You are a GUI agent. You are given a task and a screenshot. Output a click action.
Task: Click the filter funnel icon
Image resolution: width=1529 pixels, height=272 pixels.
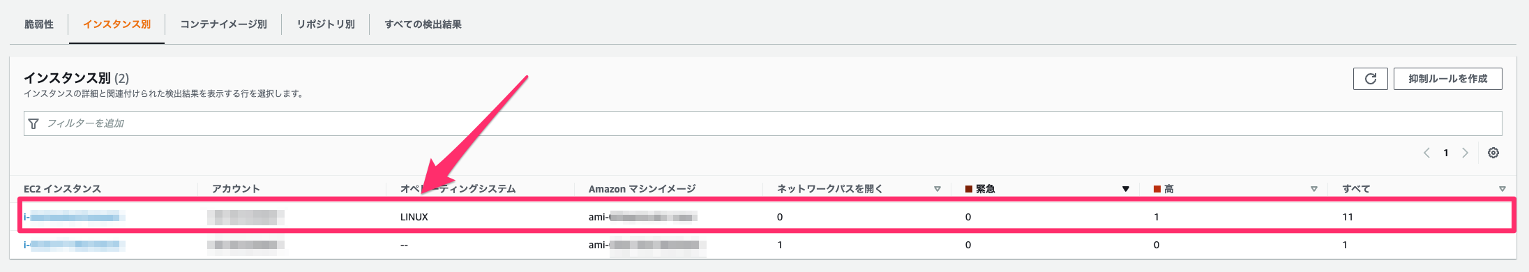(33, 123)
